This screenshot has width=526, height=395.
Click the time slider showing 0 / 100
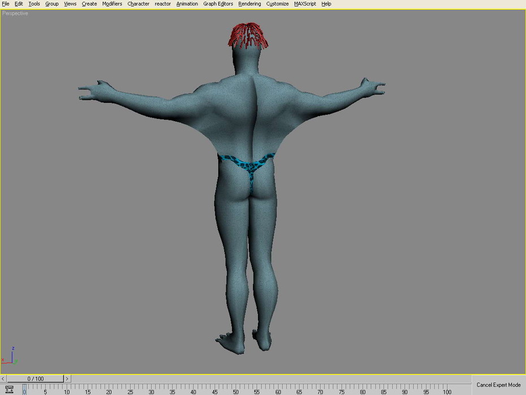click(36, 379)
